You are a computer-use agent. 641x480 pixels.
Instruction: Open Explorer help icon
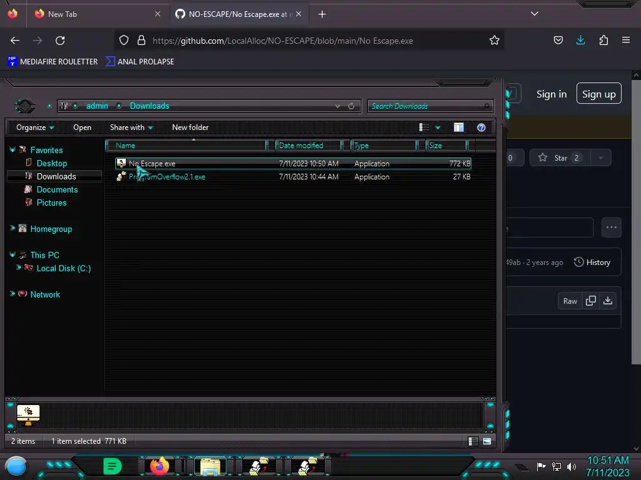[481, 127]
